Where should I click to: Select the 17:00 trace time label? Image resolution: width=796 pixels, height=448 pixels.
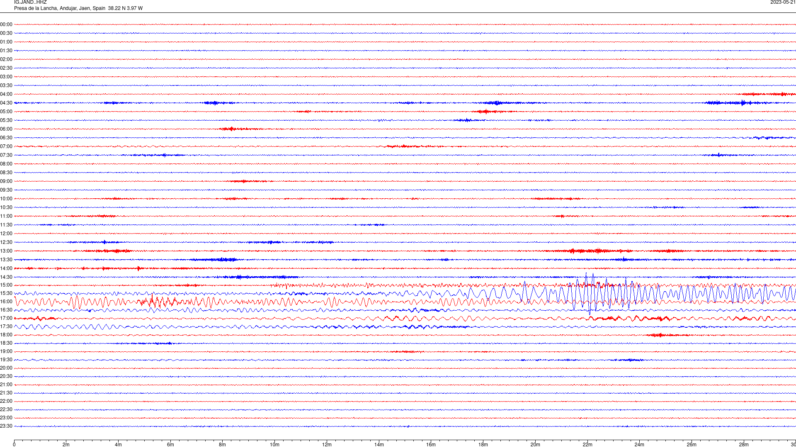6,318
